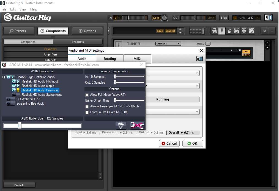Toggle the Metronome icon
Image resolution: width=279 pixels, height=191 pixels.
(x=229, y=31)
